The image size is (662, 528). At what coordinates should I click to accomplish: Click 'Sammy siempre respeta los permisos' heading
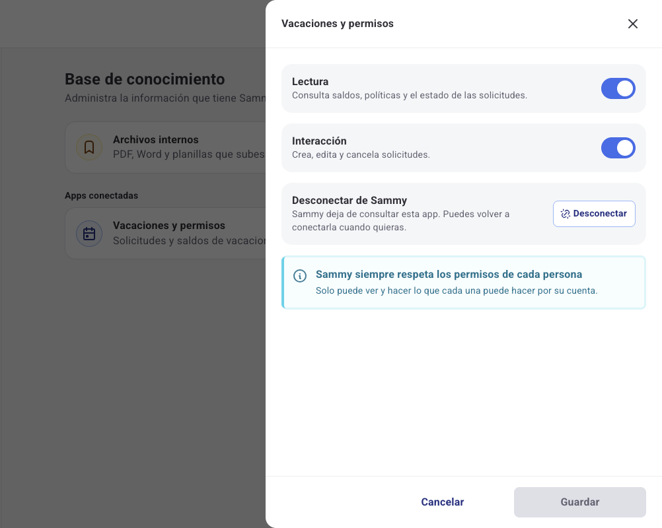449,274
